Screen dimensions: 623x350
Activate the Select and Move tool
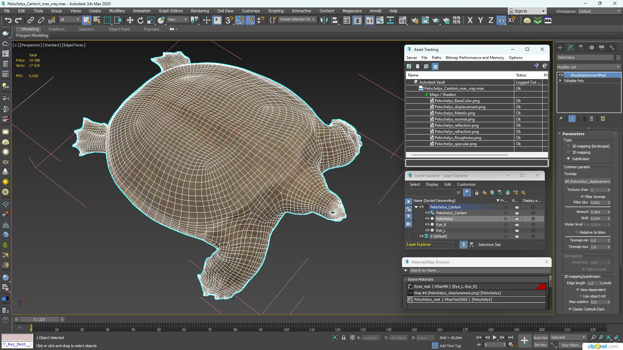[x=130, y=20]
